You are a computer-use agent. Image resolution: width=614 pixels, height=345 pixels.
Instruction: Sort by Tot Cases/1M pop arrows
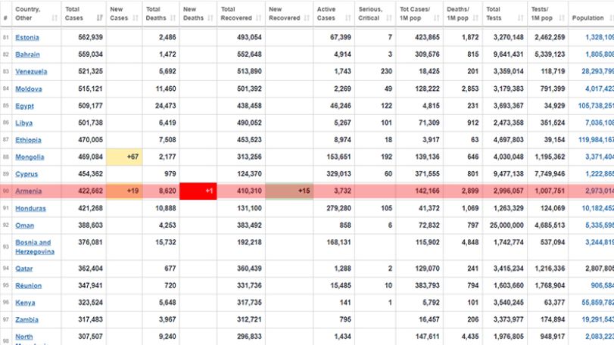point(437,18)
